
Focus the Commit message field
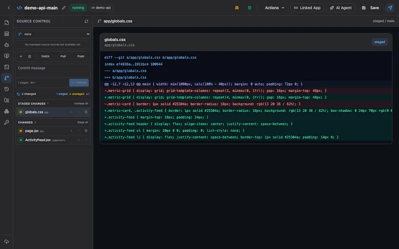click(x=53, y=71)
